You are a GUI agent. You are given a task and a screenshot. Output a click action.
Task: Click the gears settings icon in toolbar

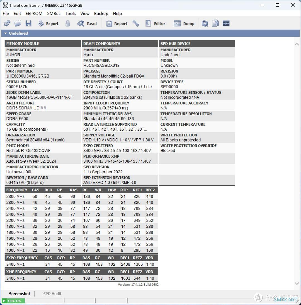[7, 23]
